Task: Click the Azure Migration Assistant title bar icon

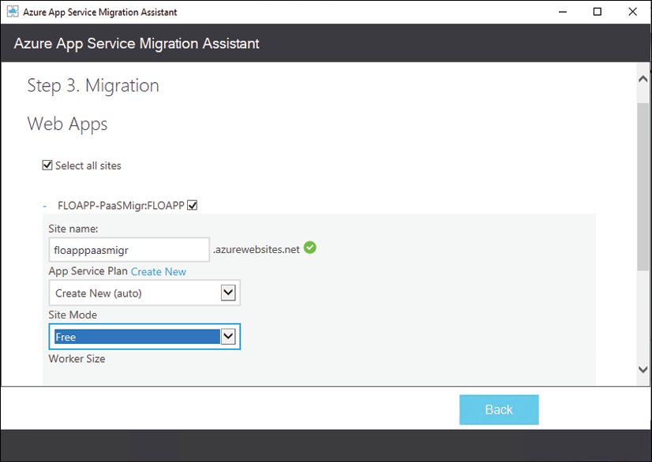Action: [x=13, y=12]
